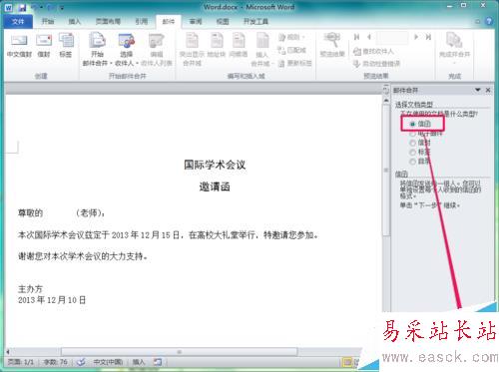Click the 邀请函 heading in the document
The width and height of the screenshot is (499, 372).
coord(215,186)
